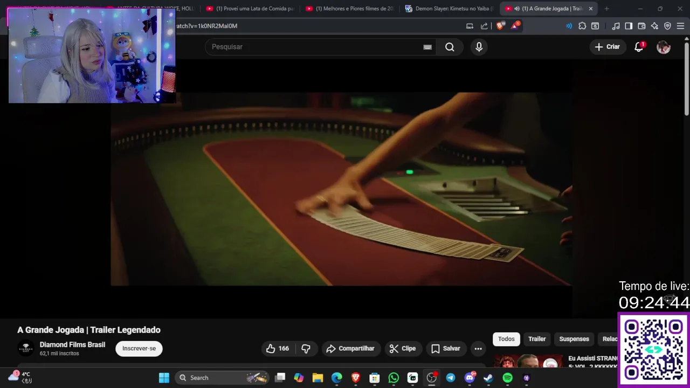
Task: Like the video with thumbs-up icon
Action: [x=278, y=349]
